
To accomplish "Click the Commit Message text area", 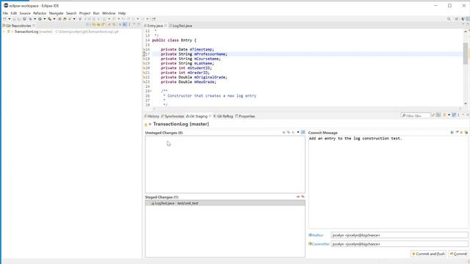I will point(388,182).
